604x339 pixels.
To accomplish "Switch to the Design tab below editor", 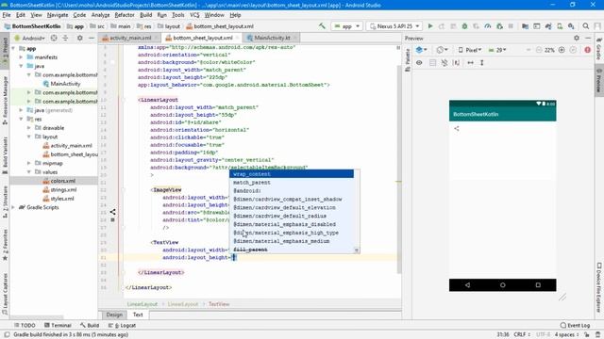I will (114, 315).
